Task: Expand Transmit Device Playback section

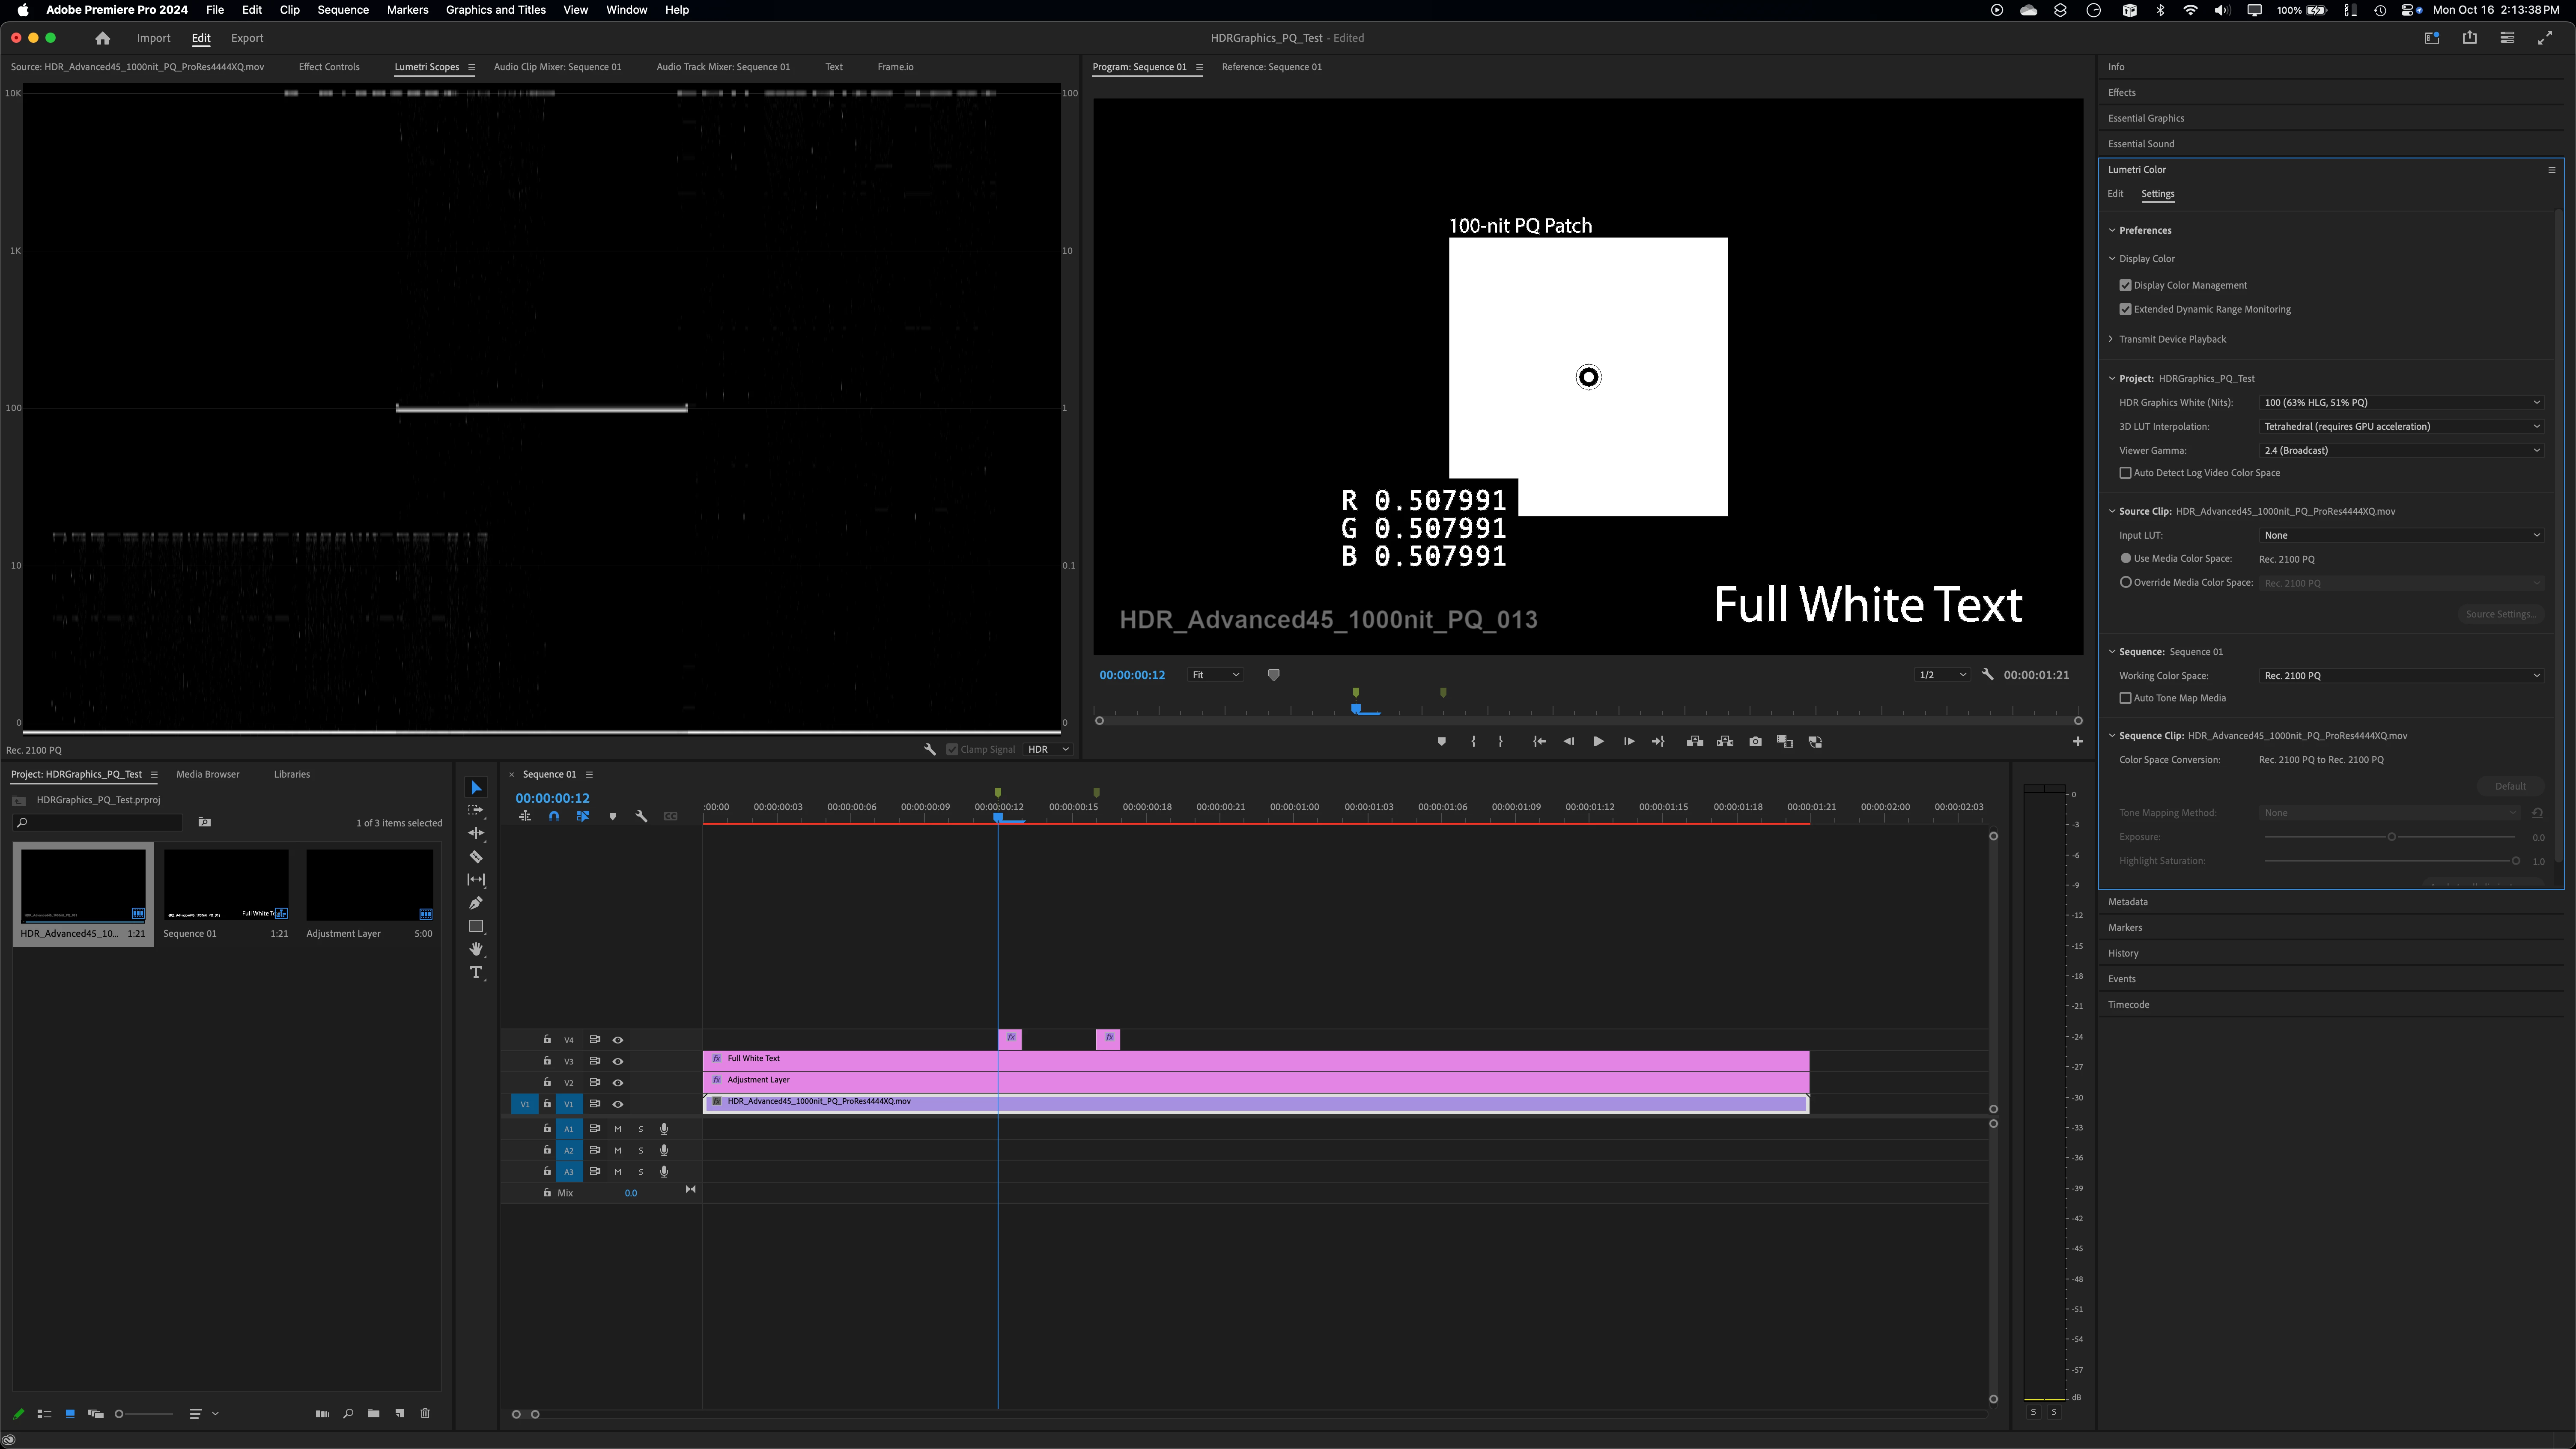Action: tap(2111, 339)
